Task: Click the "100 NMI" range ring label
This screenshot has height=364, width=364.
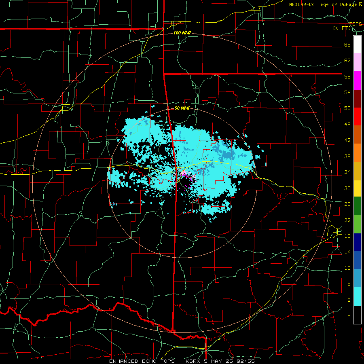Action: click(182, 33)
